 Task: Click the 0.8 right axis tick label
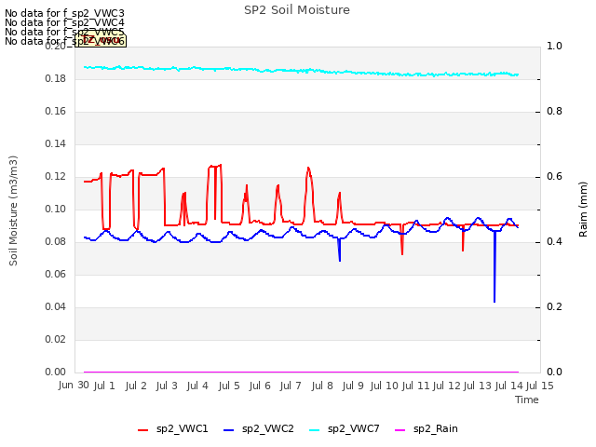555,112
